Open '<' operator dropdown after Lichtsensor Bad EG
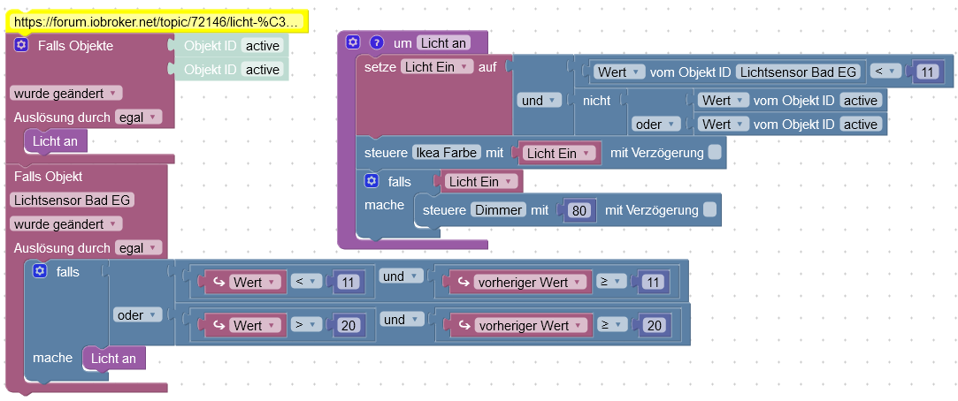Image resolution: width=958 pixels, height=401 pixels. [x=885, y=72]
